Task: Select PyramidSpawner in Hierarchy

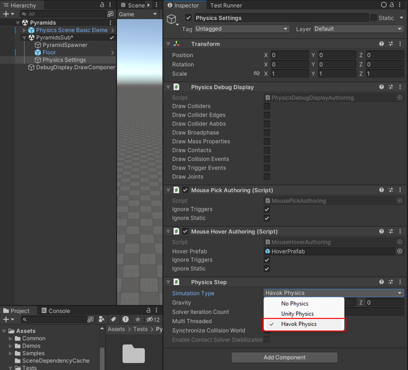Action: (x=65, y=45)
